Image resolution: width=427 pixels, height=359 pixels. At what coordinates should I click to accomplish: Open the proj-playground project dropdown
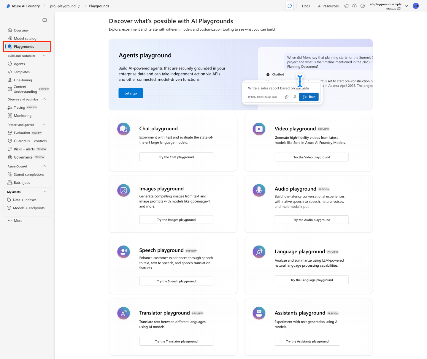(65, 6)
